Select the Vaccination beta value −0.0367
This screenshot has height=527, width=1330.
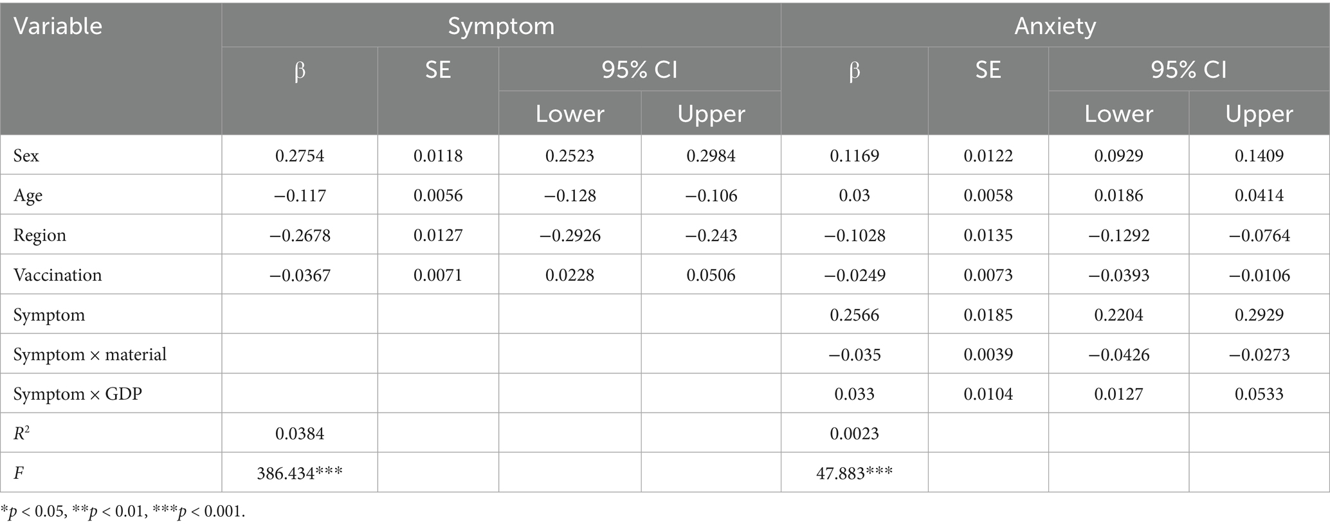point(299,275)
